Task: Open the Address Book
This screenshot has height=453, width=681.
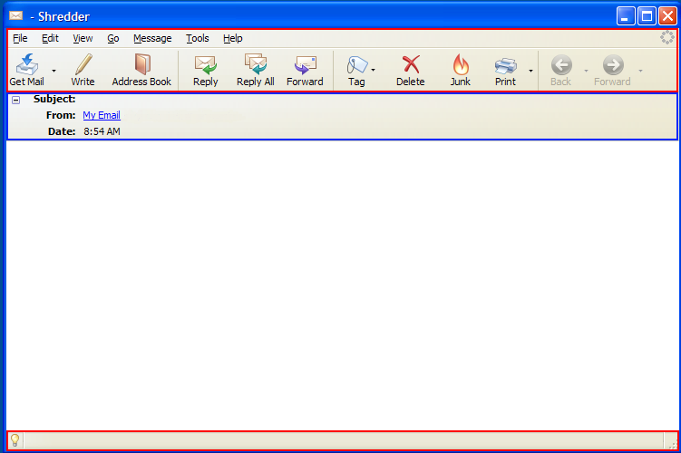Action: pyautogui.click(x=141, y=70)
